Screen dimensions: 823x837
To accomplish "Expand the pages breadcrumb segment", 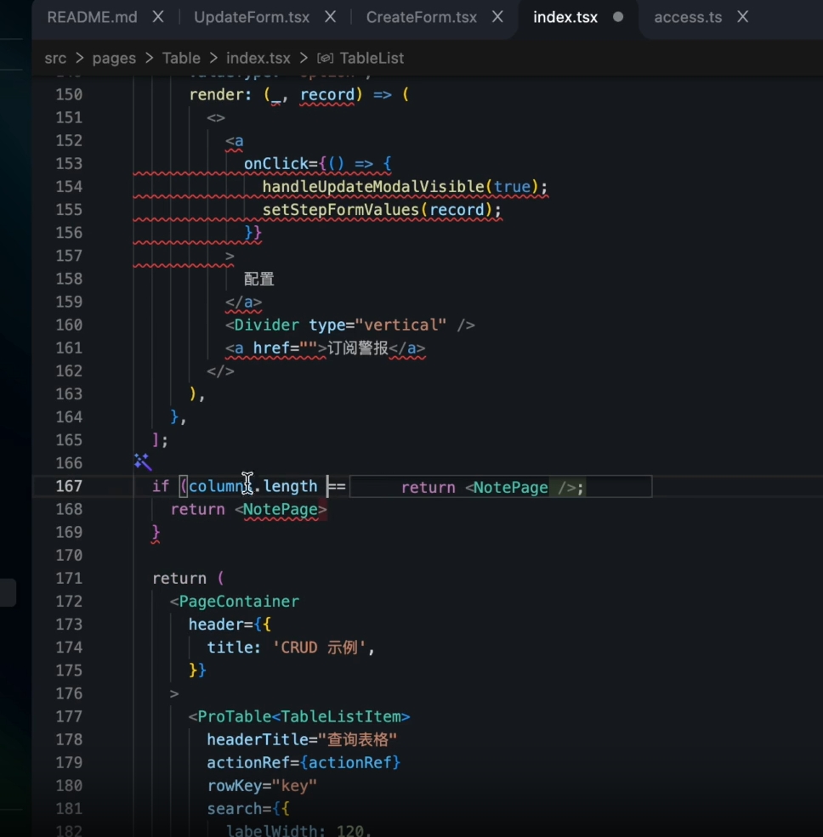I will [114, 59].
